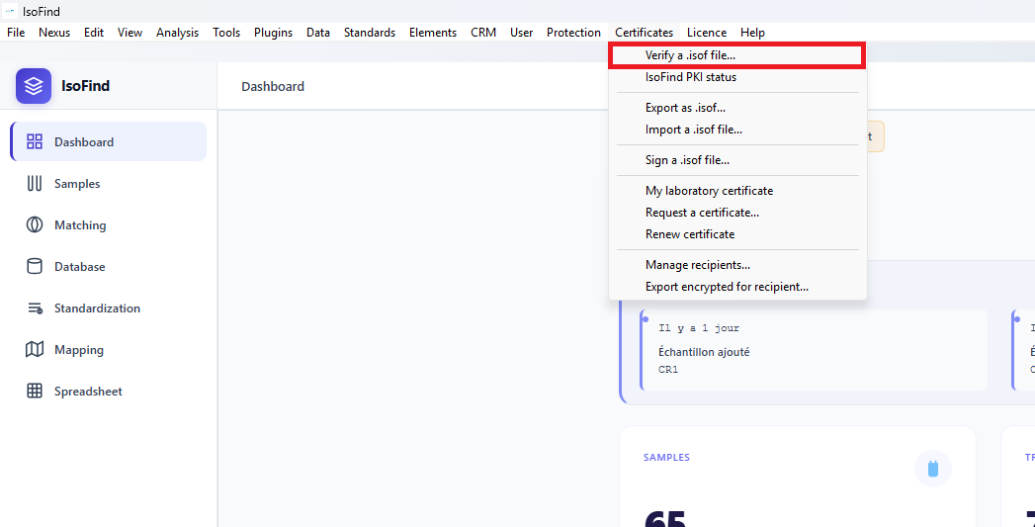The height and width of the screenshot is (527, 1035).
Task: Choose 'Renew certificate' menu item
Action: pyautogui.click(x=737, y=234)
